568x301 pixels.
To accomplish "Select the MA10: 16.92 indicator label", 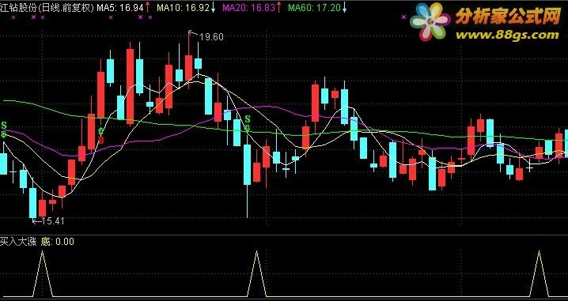I will click(183, 8).
